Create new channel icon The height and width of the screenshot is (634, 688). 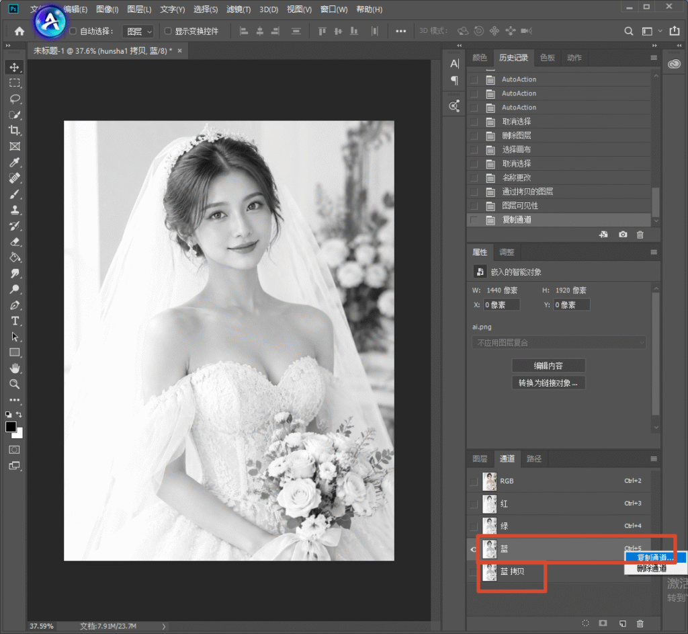pos(622,623)
